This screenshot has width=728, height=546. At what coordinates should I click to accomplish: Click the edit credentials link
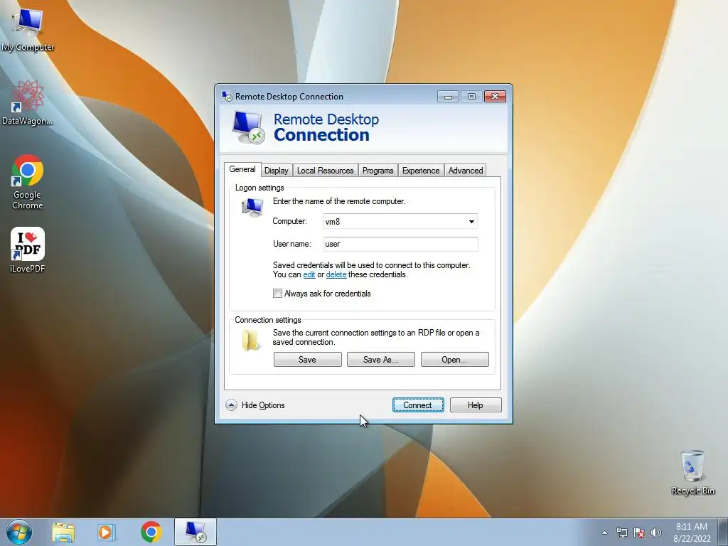(x=309, y=274)
